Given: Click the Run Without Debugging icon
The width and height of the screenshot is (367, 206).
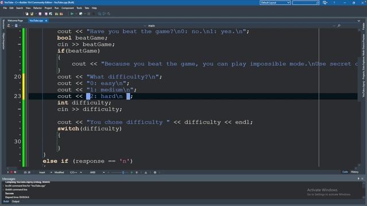Looking at the screenshot, I should [81, 14].
